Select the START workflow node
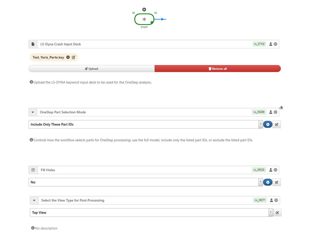 pyautogui.click(x=144, y=19)
